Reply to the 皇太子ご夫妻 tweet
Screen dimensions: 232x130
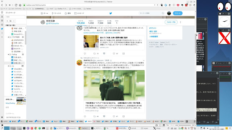pos(85,54)
